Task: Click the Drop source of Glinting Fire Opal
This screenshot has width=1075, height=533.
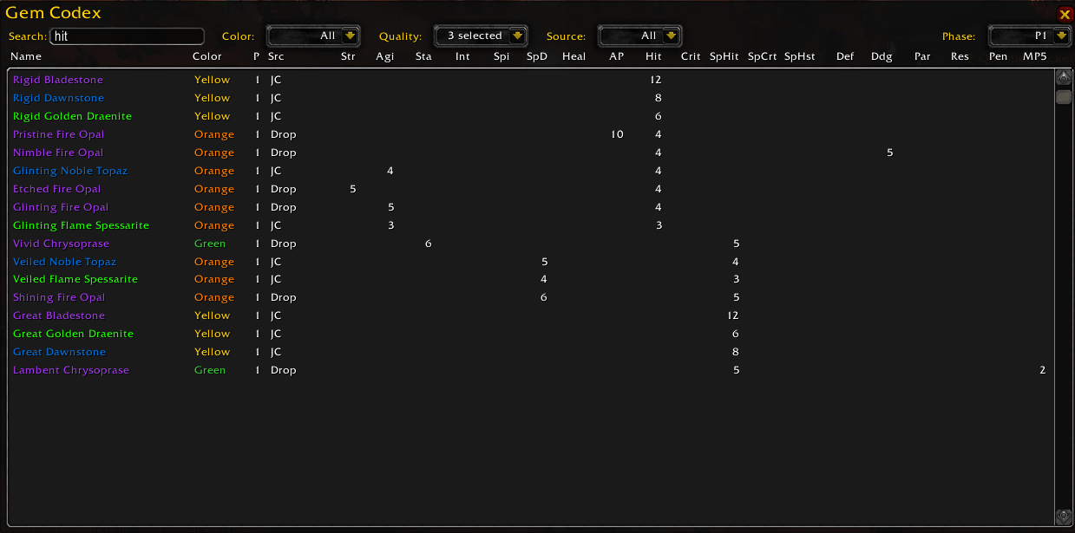Action: [x=283, y=207]
